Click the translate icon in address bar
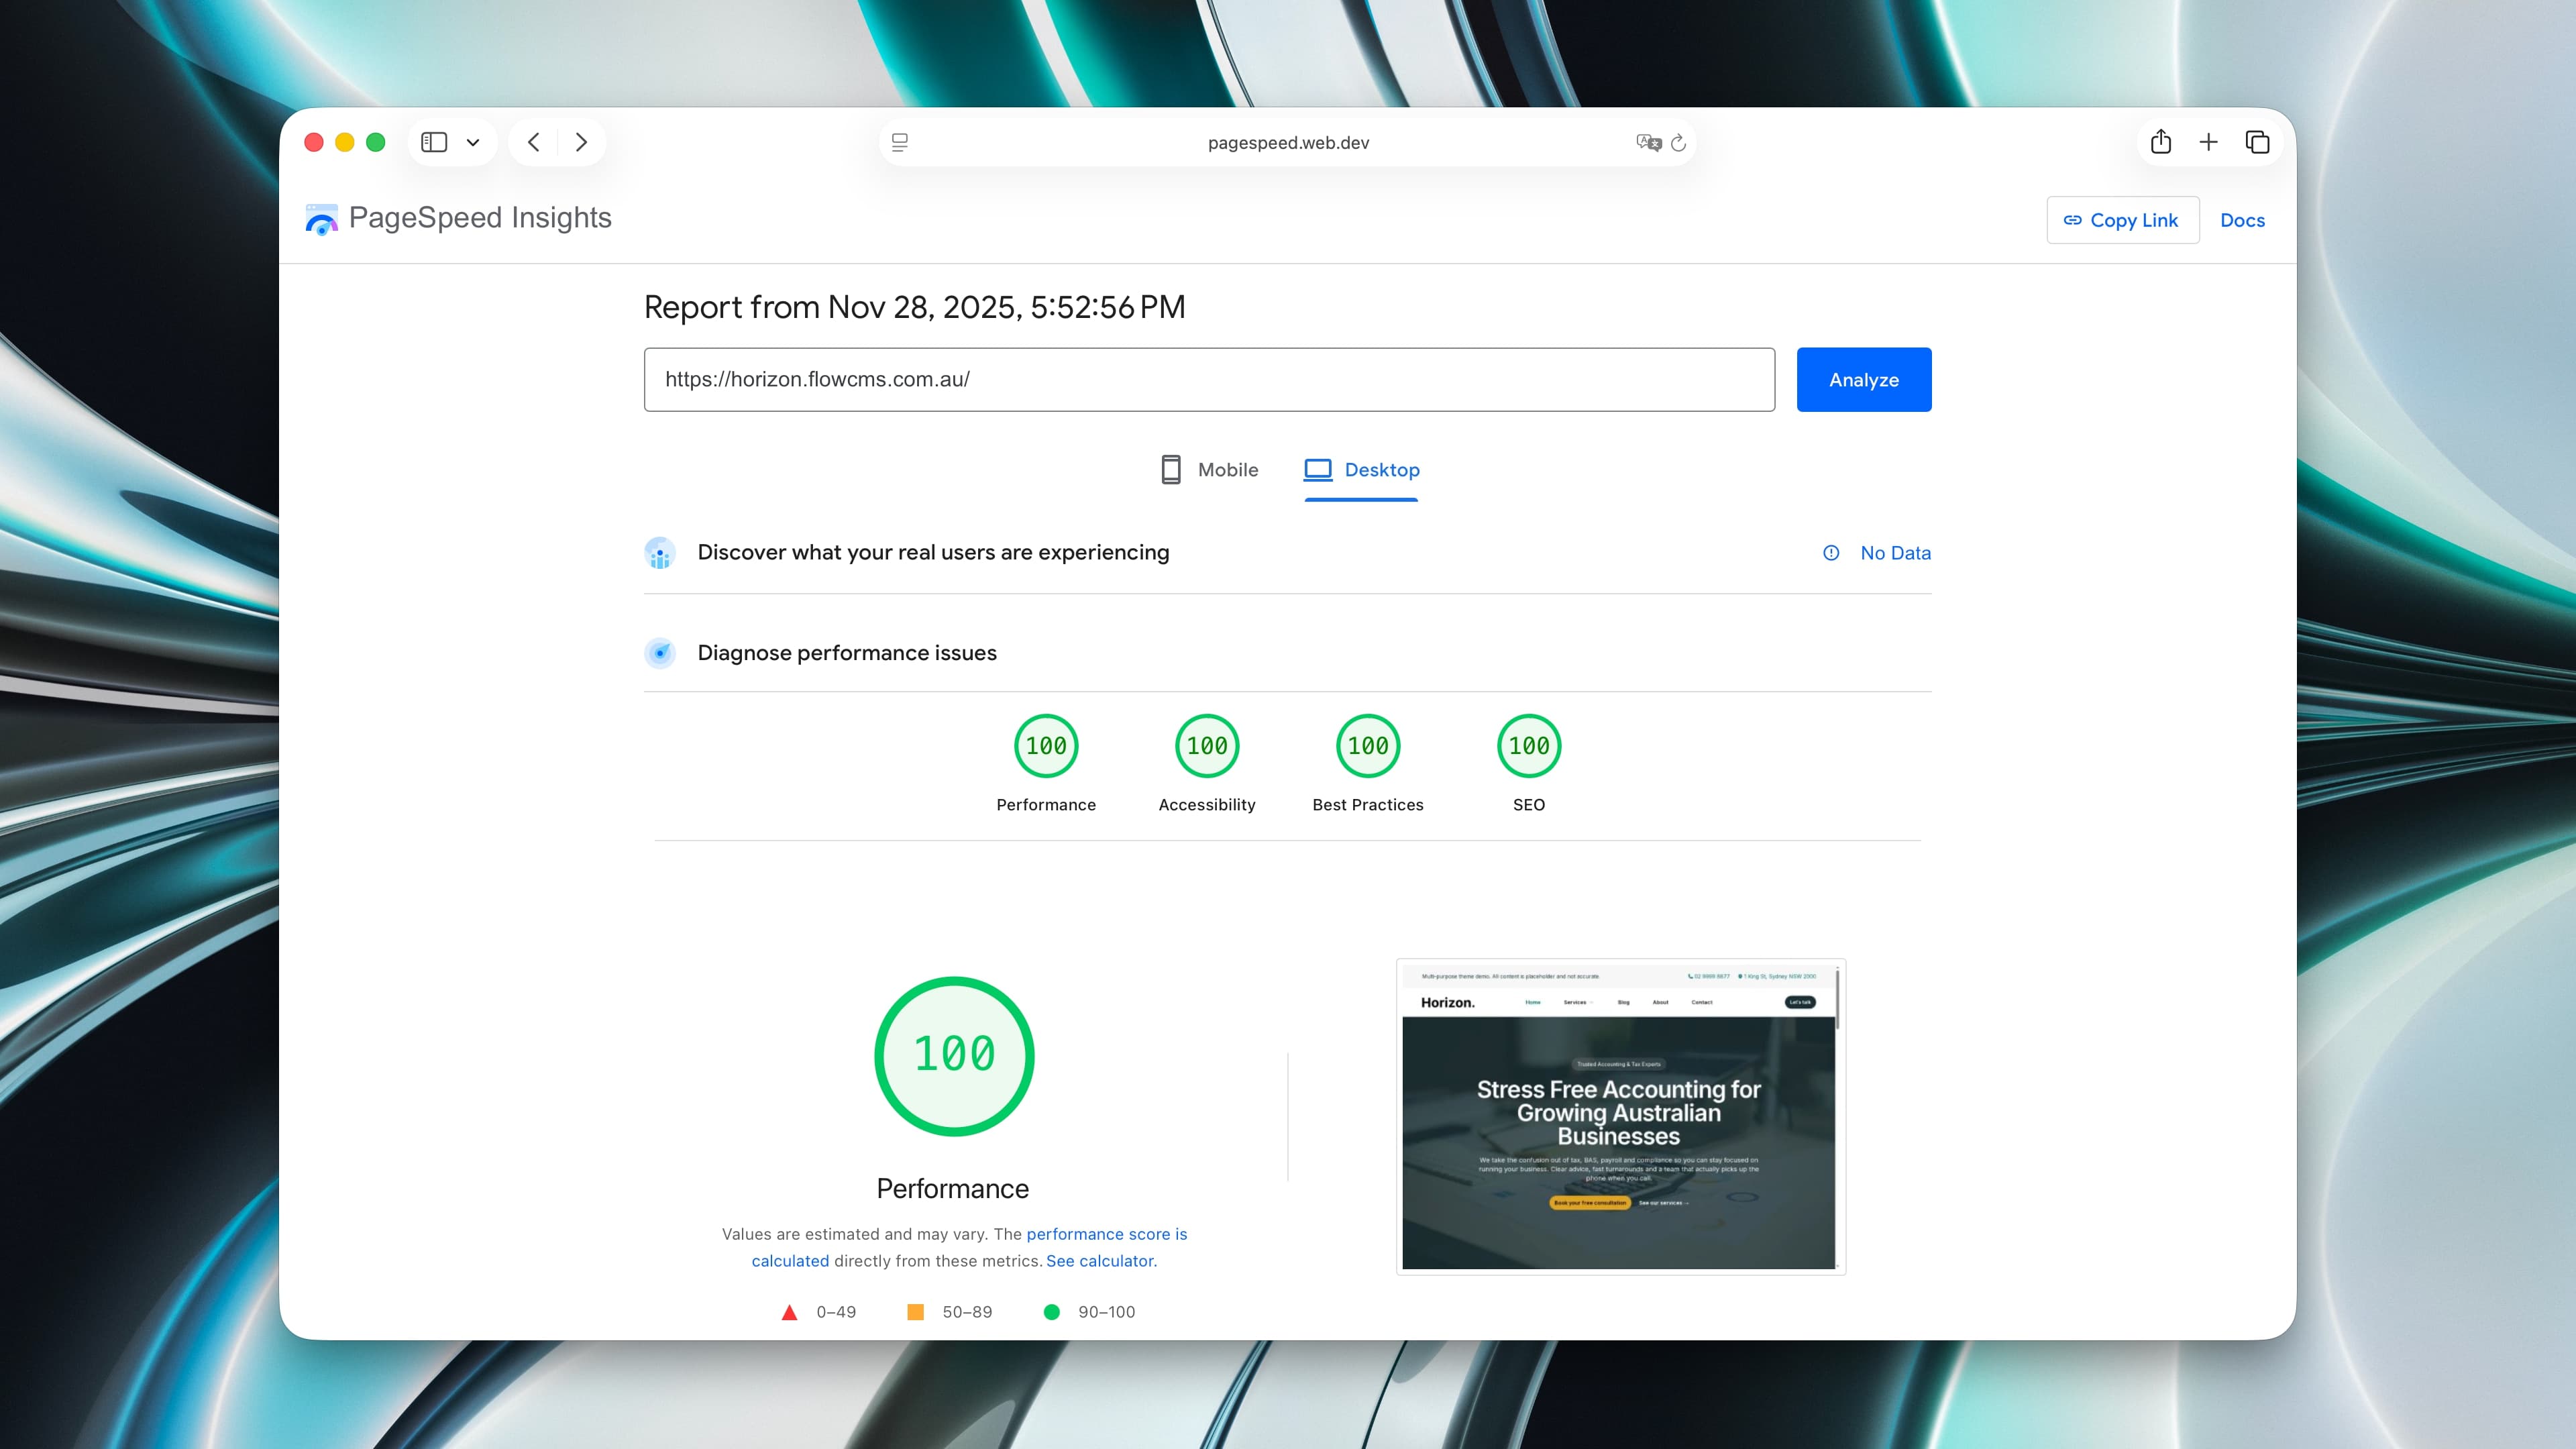The image size is (2576, 1449). [1648, 143]
